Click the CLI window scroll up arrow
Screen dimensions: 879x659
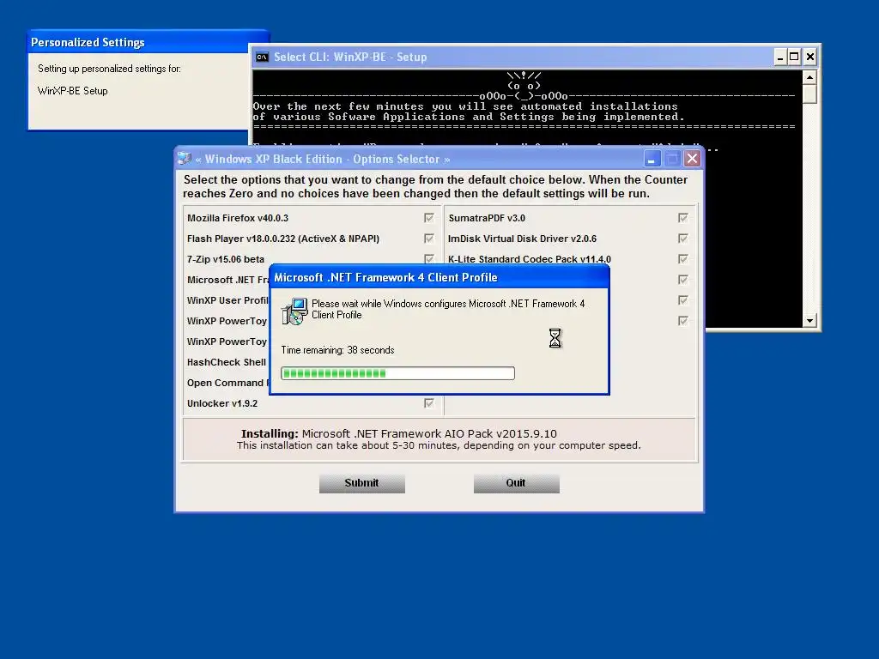[x=809, y=76]
